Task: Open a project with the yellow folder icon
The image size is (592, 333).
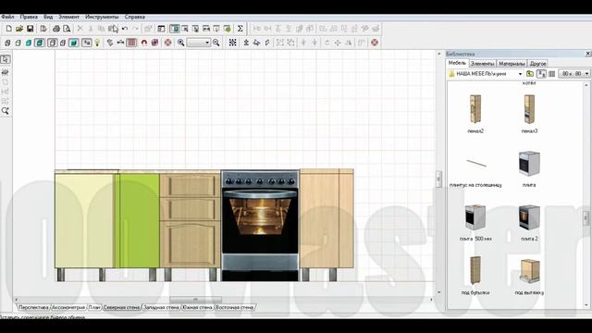Action: [19, 29]
